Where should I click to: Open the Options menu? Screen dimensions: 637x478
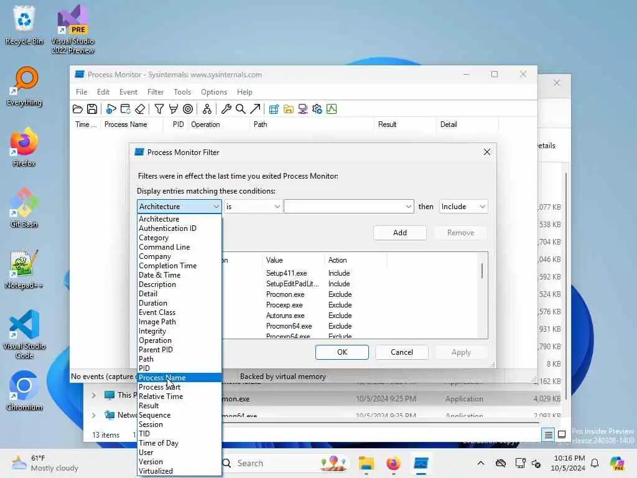point(214,92)
